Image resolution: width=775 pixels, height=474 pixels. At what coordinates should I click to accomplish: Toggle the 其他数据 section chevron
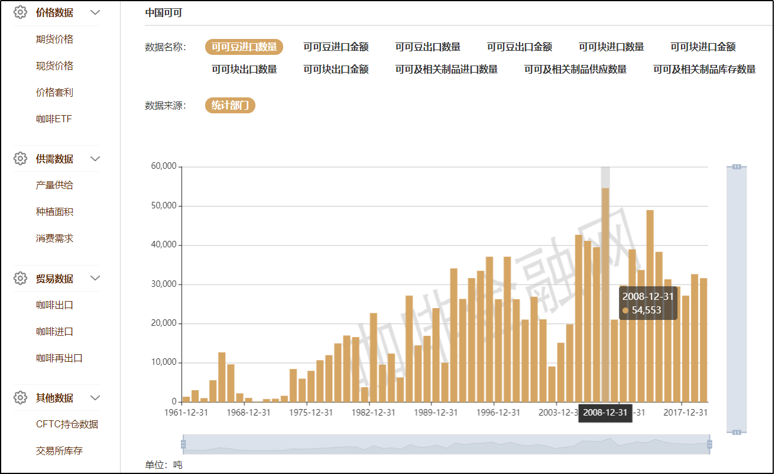(95, 398)
